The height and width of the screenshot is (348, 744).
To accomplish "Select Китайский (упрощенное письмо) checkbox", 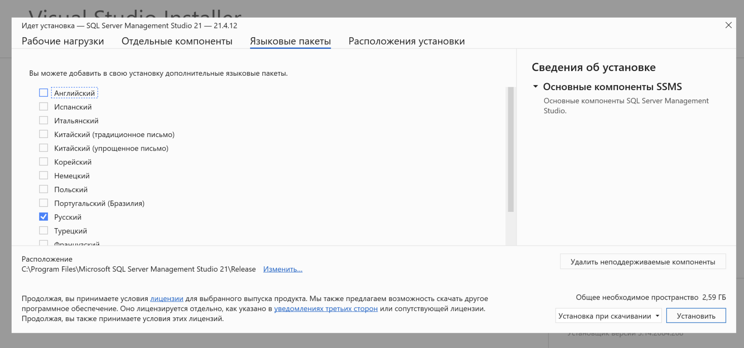I will point(44,148).
